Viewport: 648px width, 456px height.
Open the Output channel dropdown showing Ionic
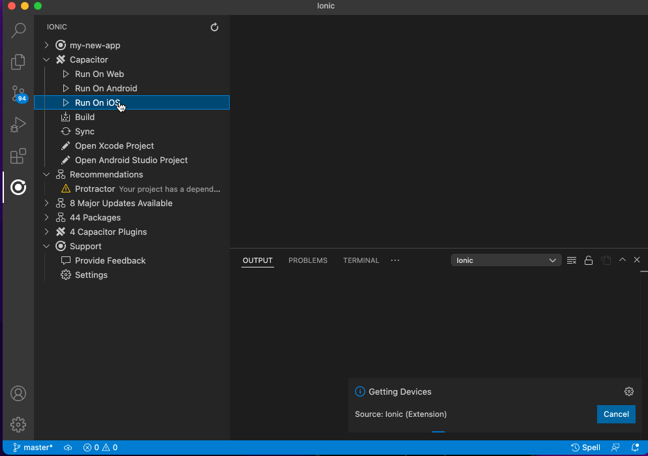[506, 260]
